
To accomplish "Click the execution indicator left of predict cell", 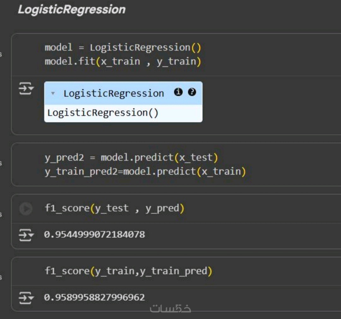I will pos(1,163).
